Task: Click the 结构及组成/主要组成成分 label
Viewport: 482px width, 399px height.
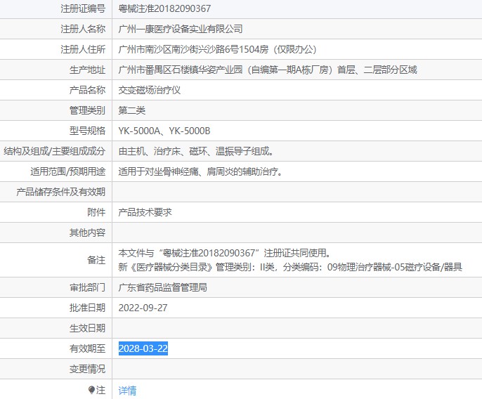Action: click(x=55, y=151)
